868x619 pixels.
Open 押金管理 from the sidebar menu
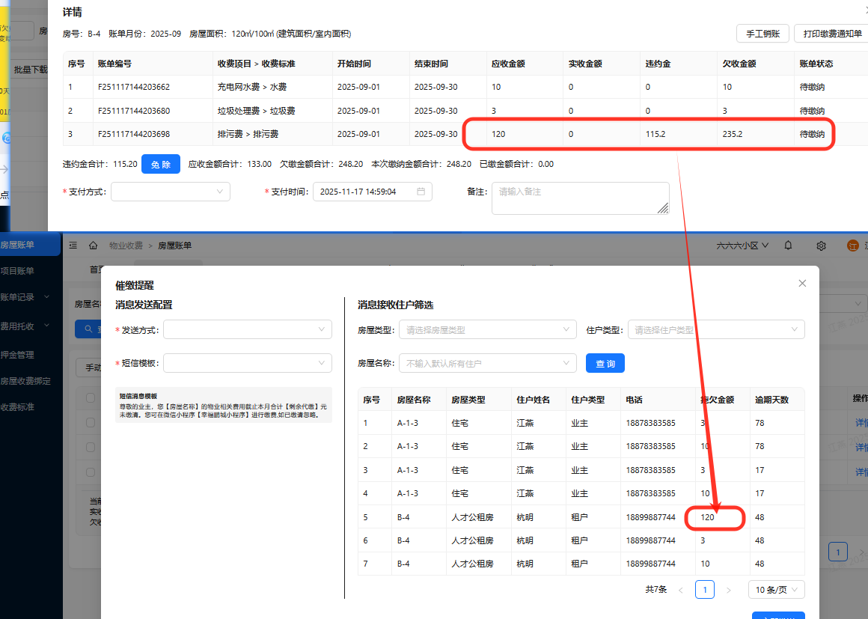pyautogui.click(x=18, y=355)
